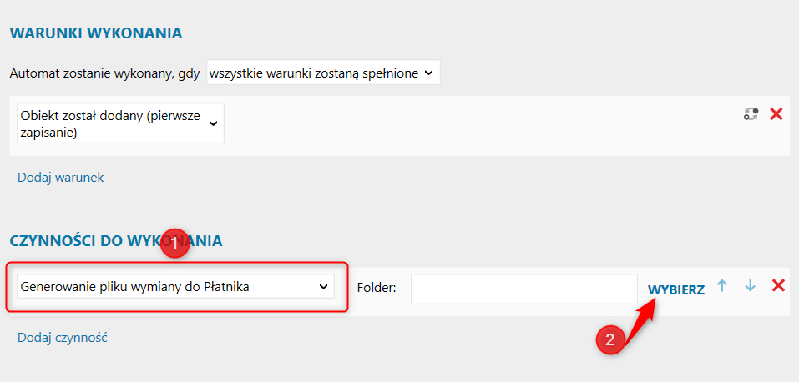Click the 'Dodaj czynność' link
799x382 pixels.
pyautogui.click(x=62, y=337)
